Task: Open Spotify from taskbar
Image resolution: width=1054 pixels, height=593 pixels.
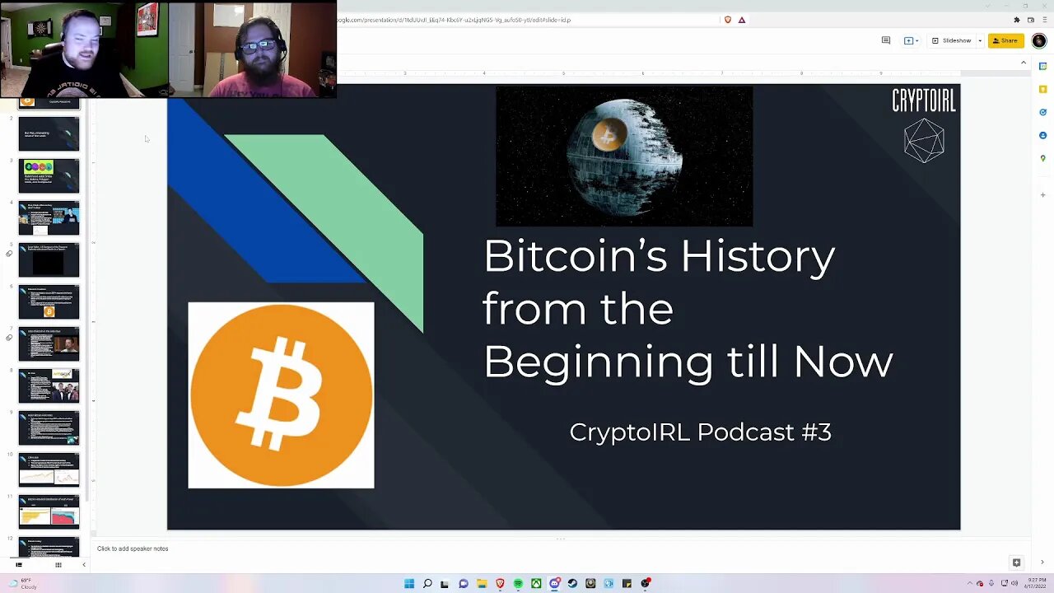Action: (518, 583)
